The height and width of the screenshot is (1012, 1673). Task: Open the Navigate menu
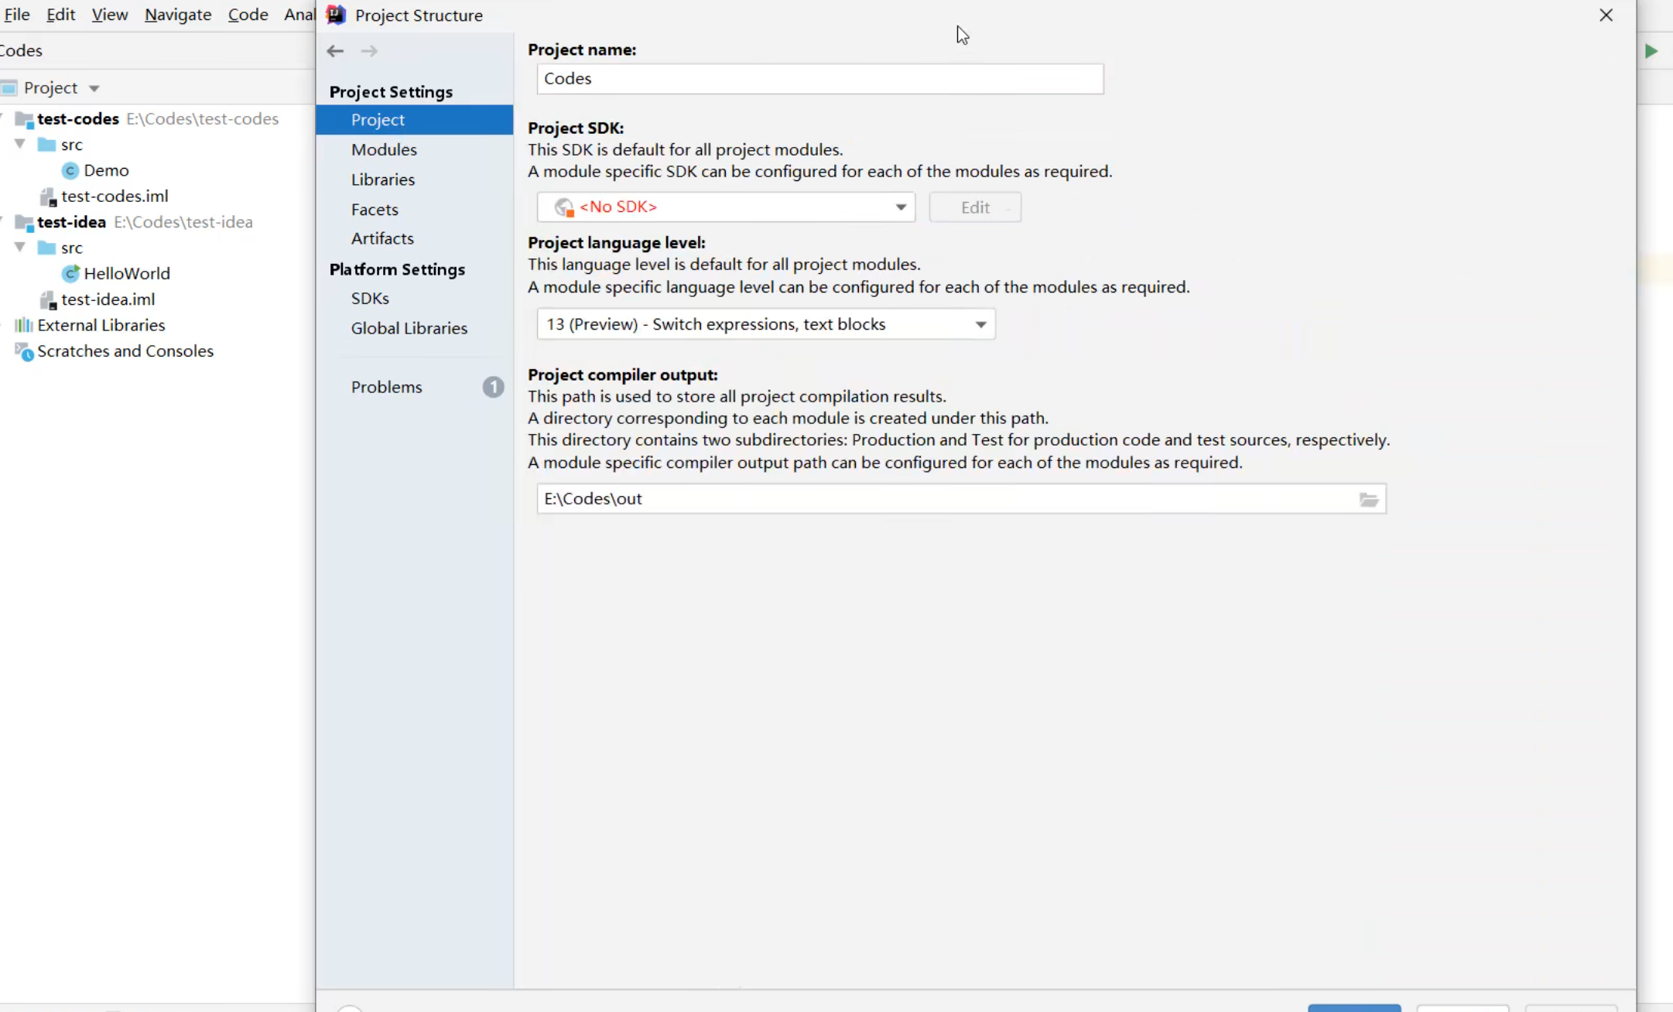coord(177,15)
